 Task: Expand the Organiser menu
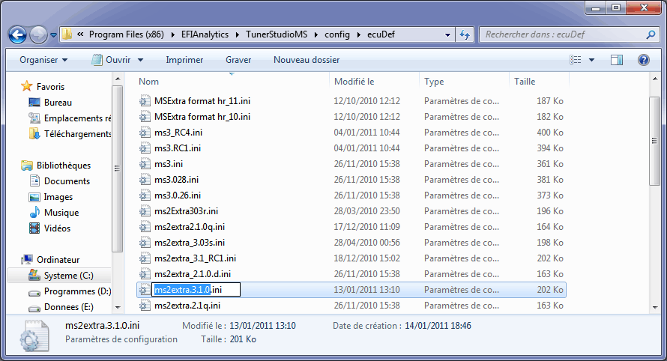coord(43,60)
